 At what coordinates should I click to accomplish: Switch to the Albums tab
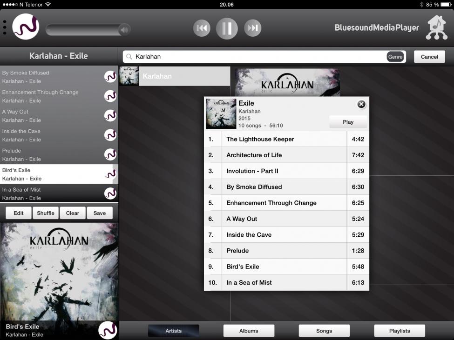249,331
